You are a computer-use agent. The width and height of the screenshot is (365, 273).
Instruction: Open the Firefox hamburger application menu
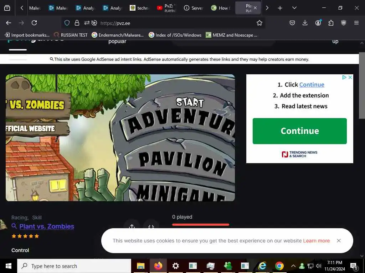click(x=356, y=23)
